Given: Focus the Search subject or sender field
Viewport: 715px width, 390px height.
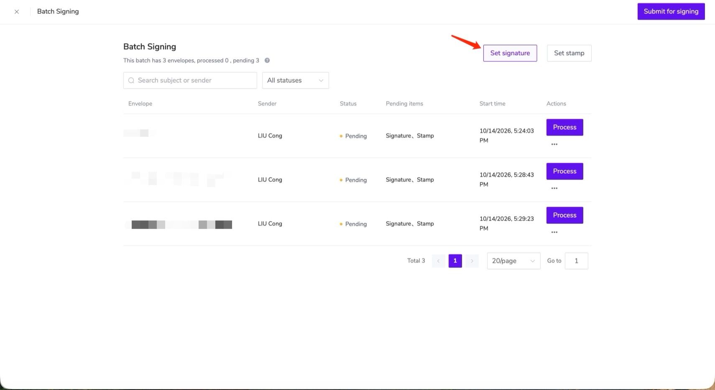Looking at the screenshot, I should (190, 80).
